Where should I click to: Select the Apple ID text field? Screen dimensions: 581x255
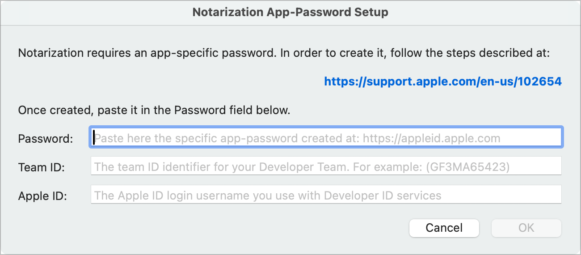point(325,195)
